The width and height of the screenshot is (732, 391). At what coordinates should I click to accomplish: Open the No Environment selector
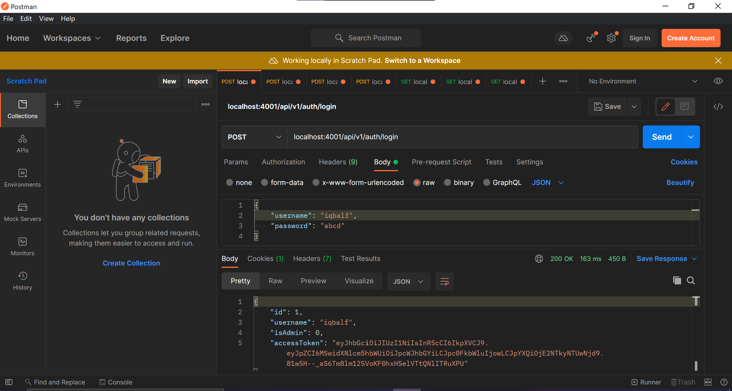[643, 81]
